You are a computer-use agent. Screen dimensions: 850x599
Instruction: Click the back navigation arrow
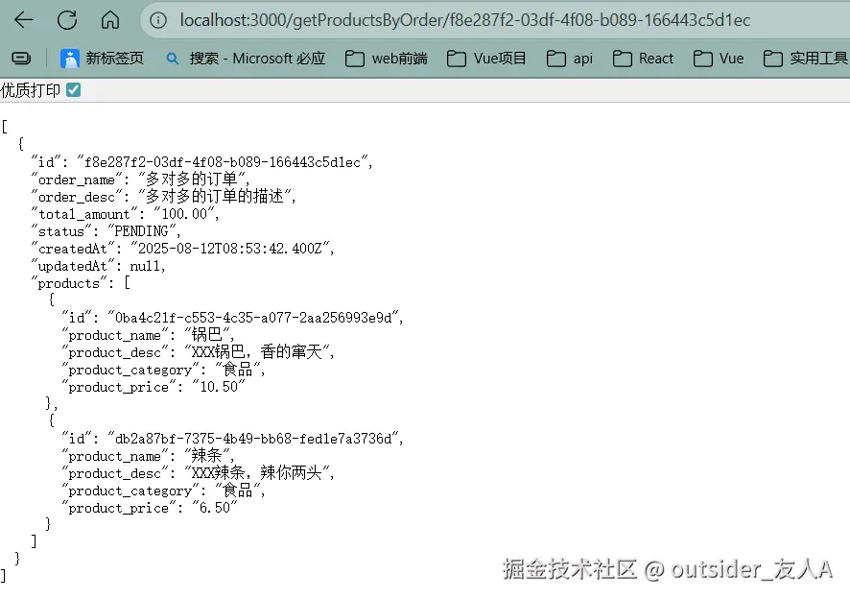[23, 19]
